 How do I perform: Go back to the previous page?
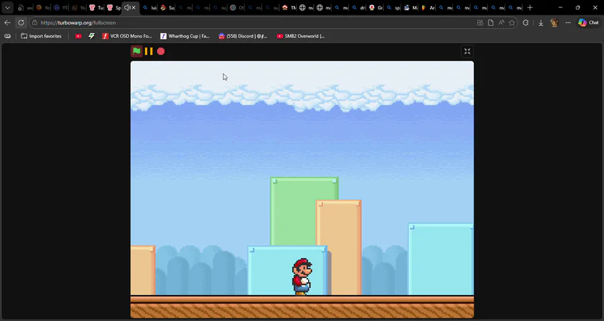(x=7, y=23)
